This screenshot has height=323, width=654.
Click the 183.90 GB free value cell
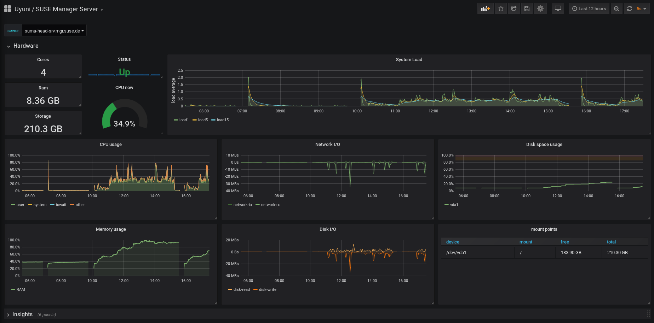click(x=579, y=253)
